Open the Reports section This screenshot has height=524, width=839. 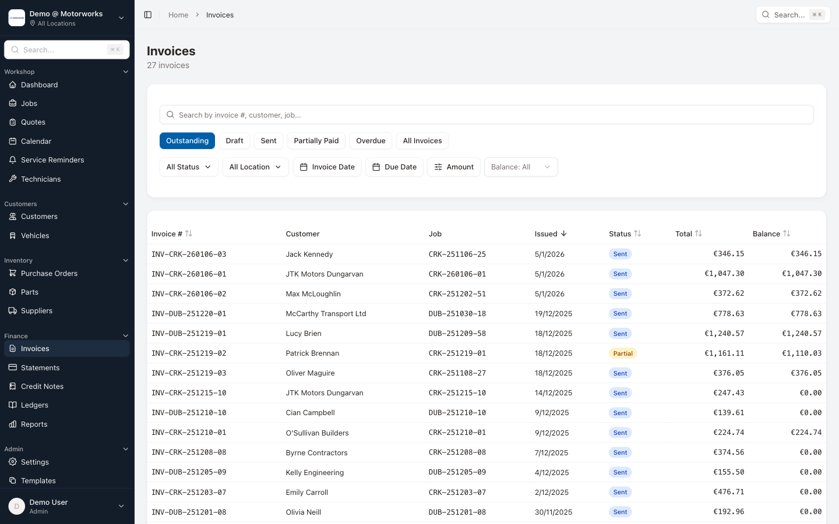click(34, 424)
